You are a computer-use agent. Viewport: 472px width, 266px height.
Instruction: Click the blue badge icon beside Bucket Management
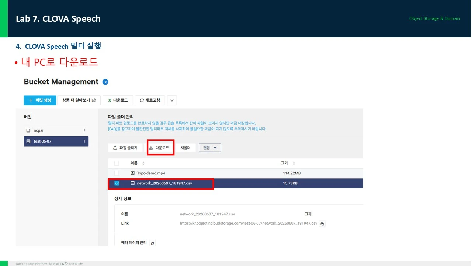click(x=105, y=82)
